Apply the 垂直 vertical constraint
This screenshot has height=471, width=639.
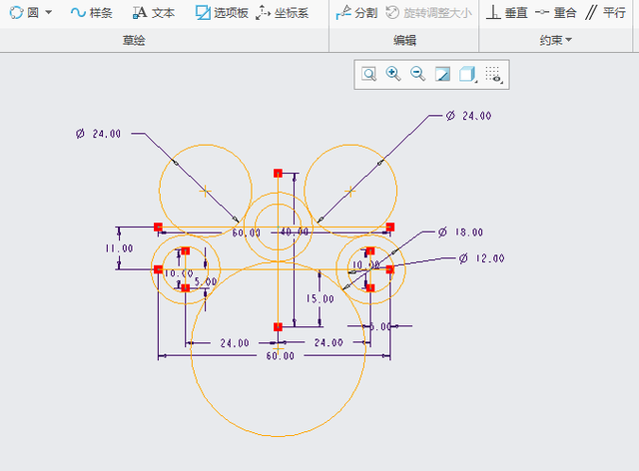point(507,13)
